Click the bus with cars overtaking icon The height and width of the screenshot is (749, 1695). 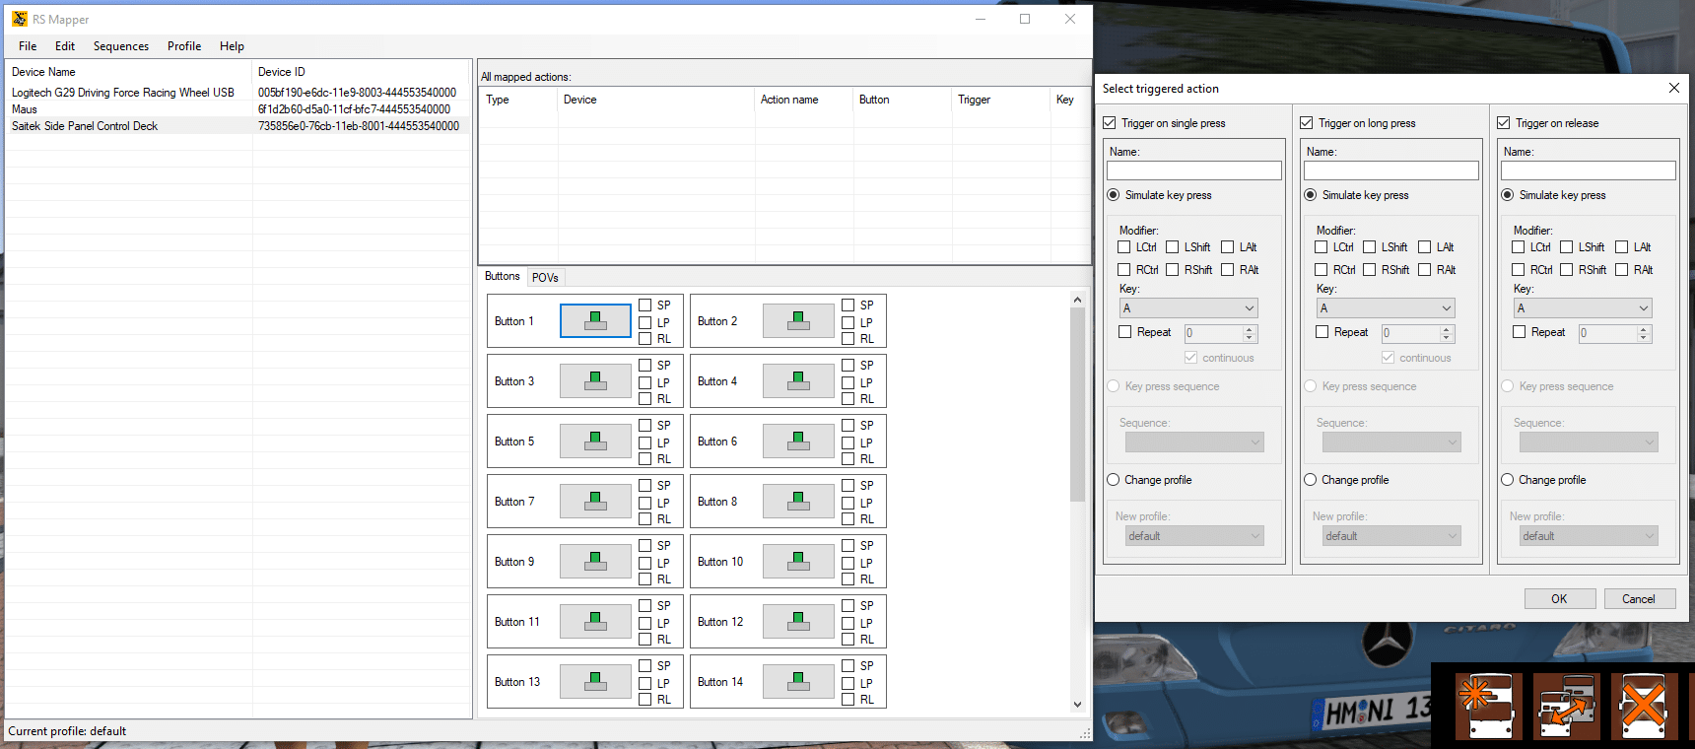(1567, 706)
